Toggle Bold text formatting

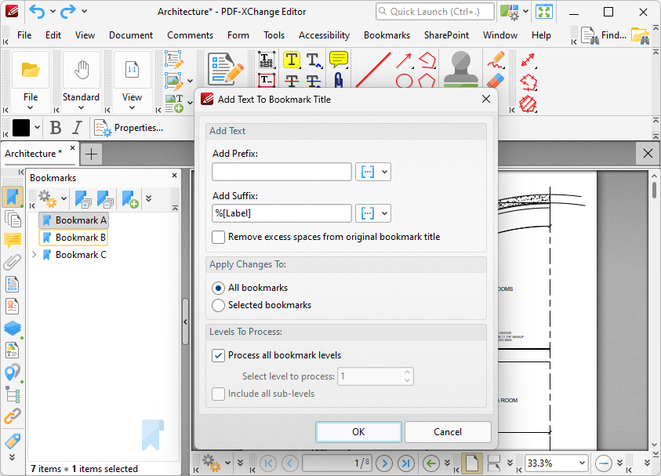(55, 127)
